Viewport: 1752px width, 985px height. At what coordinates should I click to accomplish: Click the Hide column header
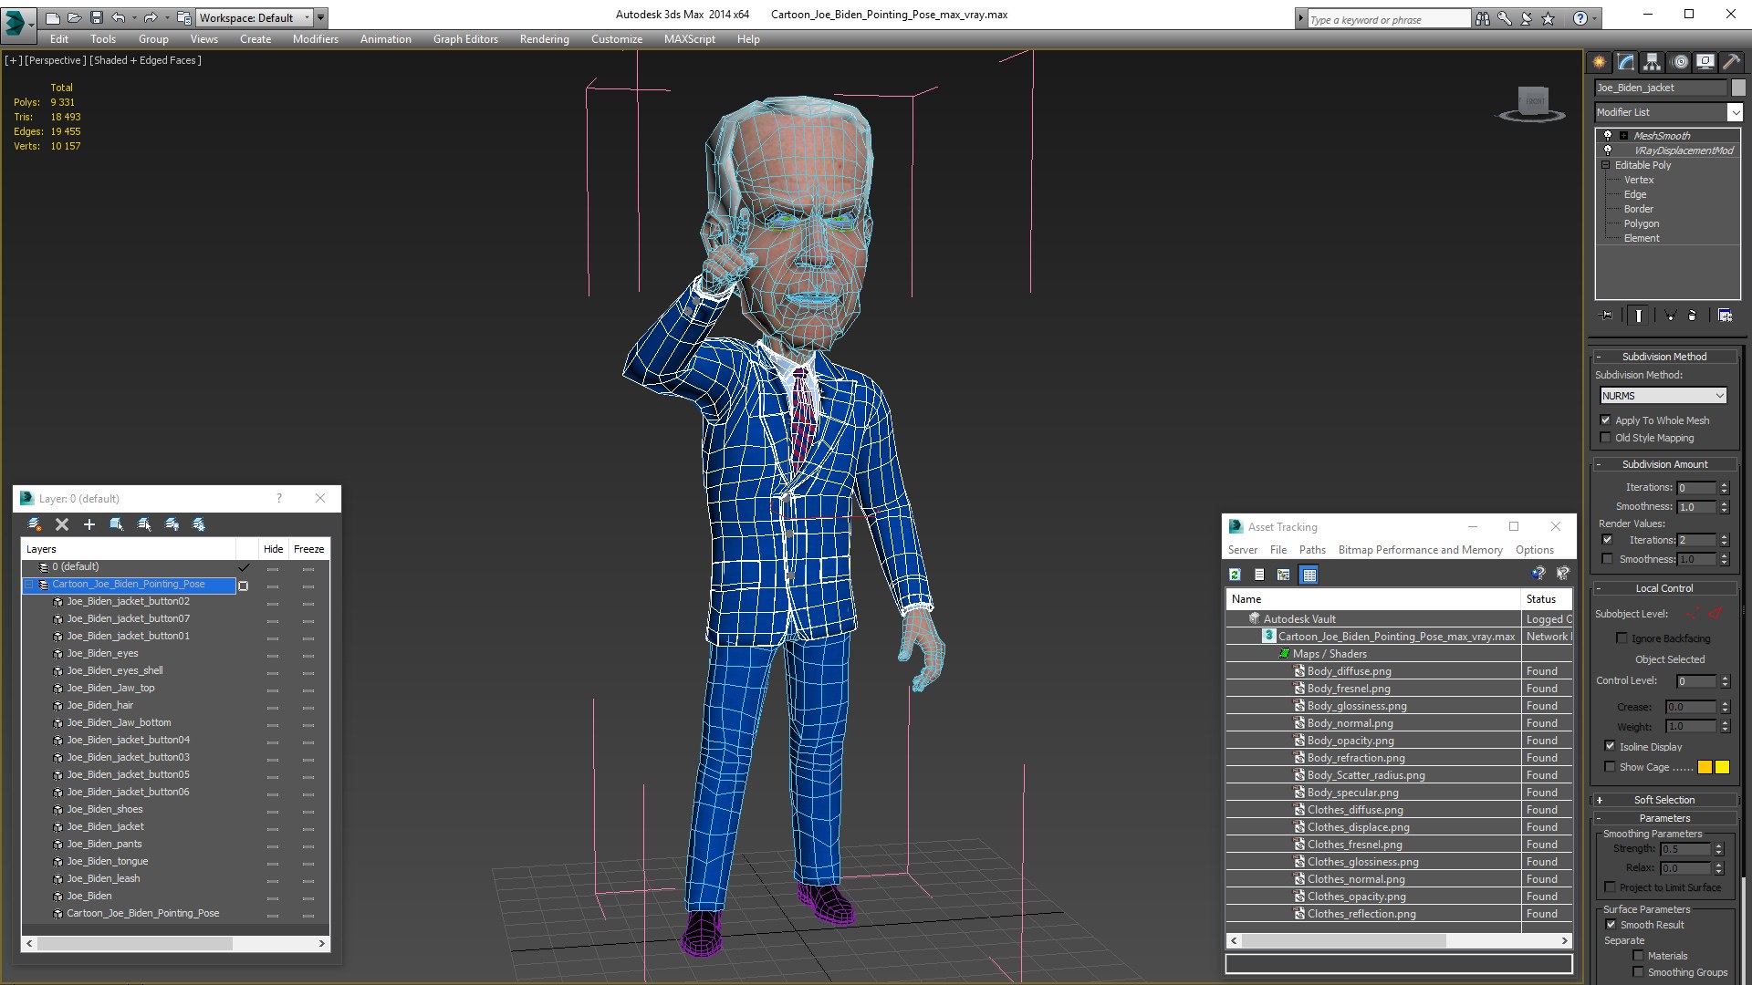pos(274,549)
